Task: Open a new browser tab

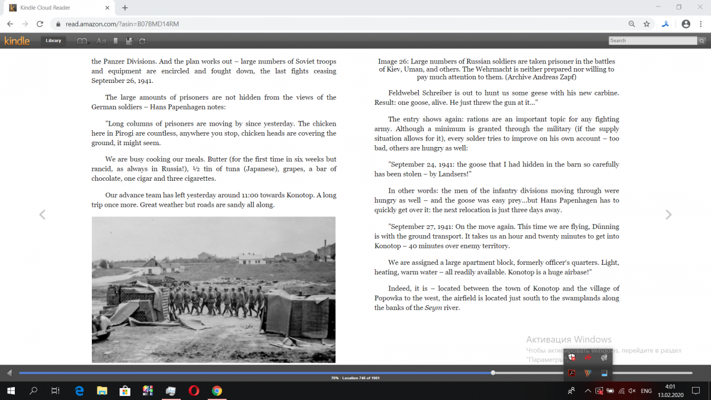Action: 125,8
